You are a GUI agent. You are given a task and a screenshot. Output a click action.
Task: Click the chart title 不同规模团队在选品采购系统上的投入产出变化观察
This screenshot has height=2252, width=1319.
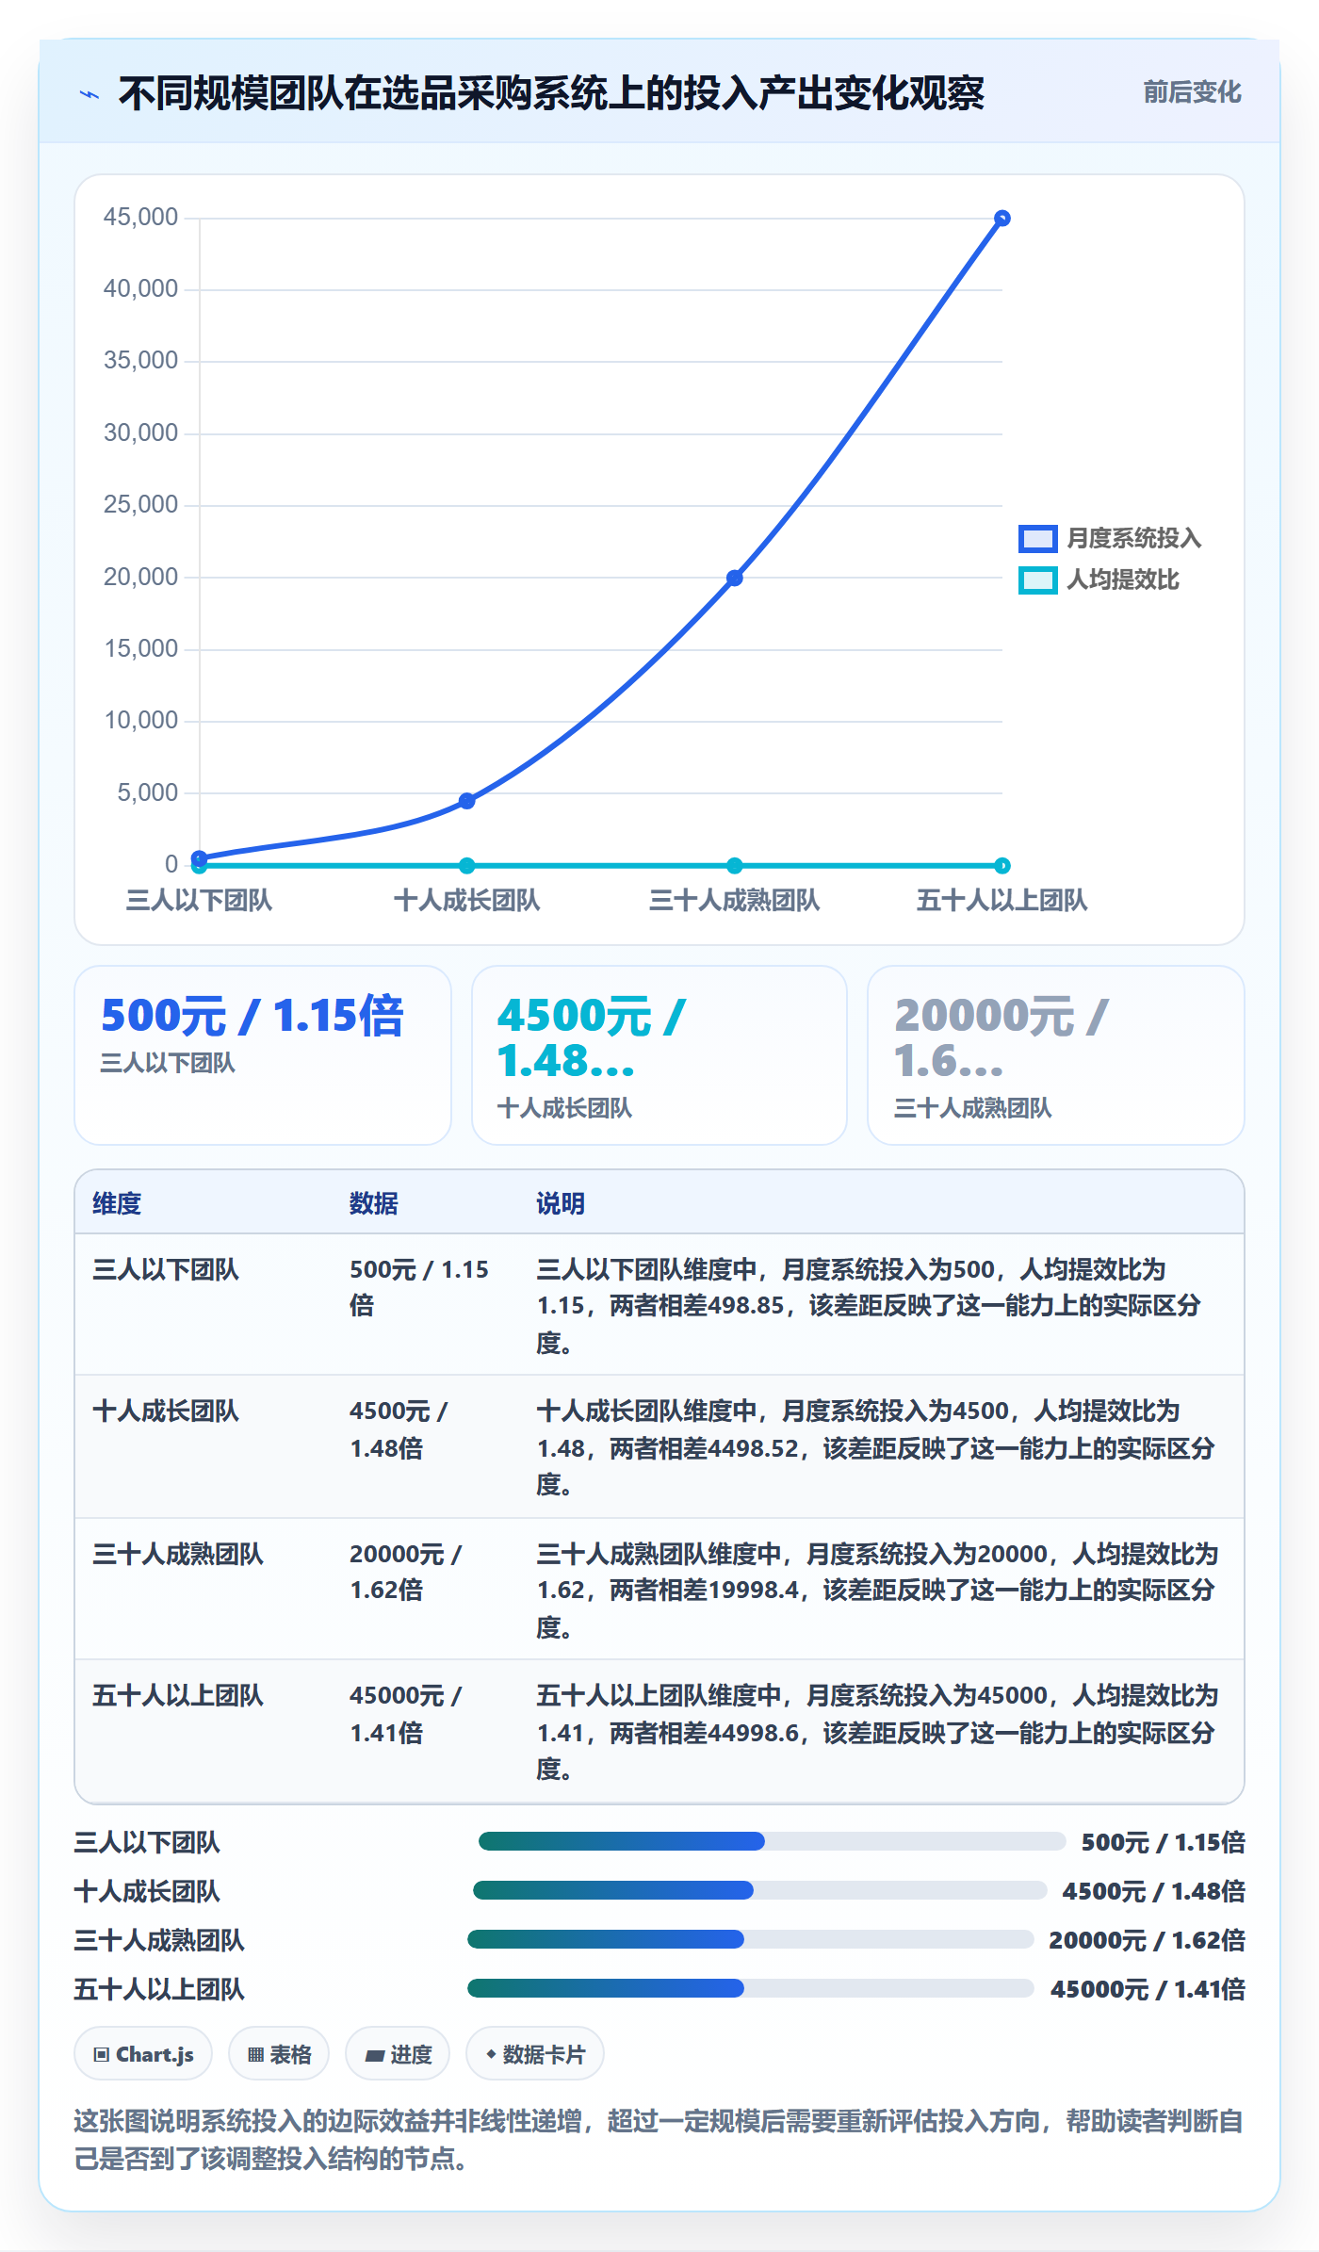click(551, 93)
